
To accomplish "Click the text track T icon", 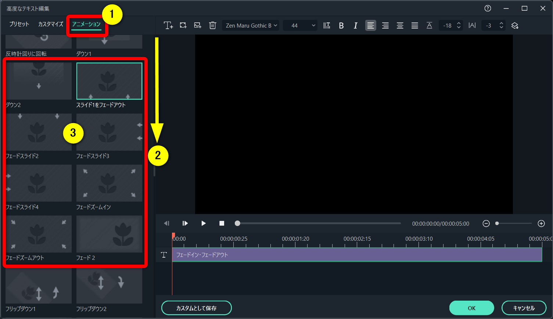I will (164, 255).
